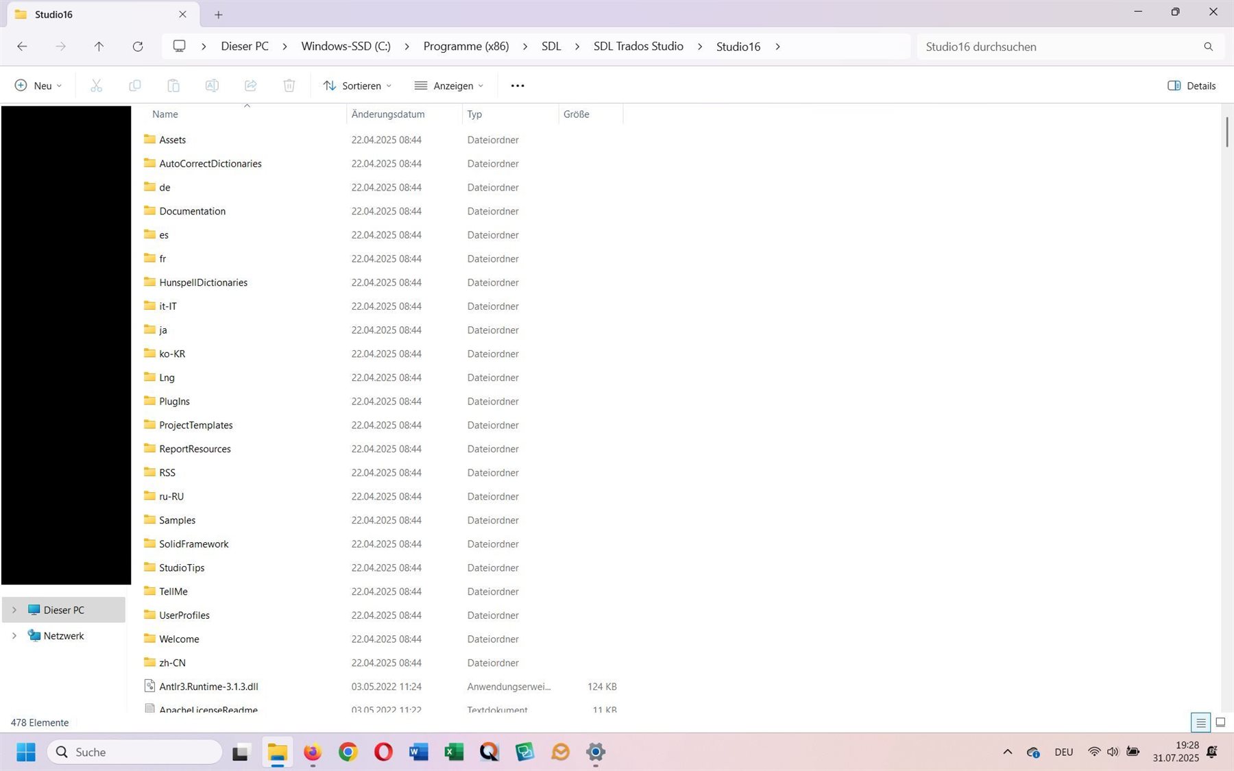The width and height of the screenshot is (1234, 771).
Task: Open the Sortieren menu
Action: click(357, 85)
